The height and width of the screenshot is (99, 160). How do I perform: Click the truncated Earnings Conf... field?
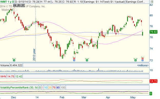tap(135, 2)
